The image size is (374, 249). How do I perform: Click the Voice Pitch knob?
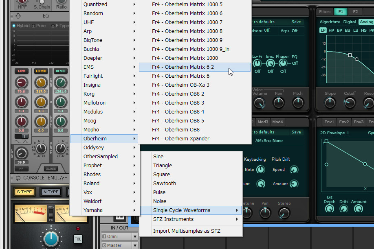click(x=298, y=103)
